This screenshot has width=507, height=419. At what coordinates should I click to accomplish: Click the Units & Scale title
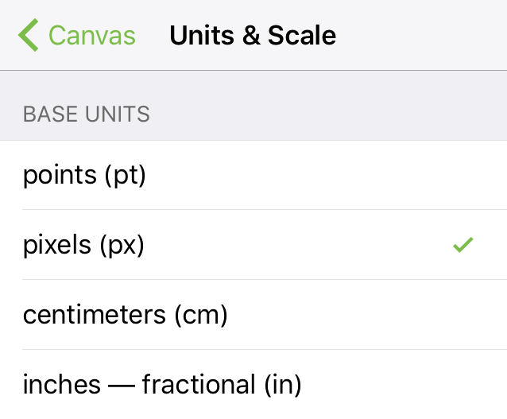(253, 36)
